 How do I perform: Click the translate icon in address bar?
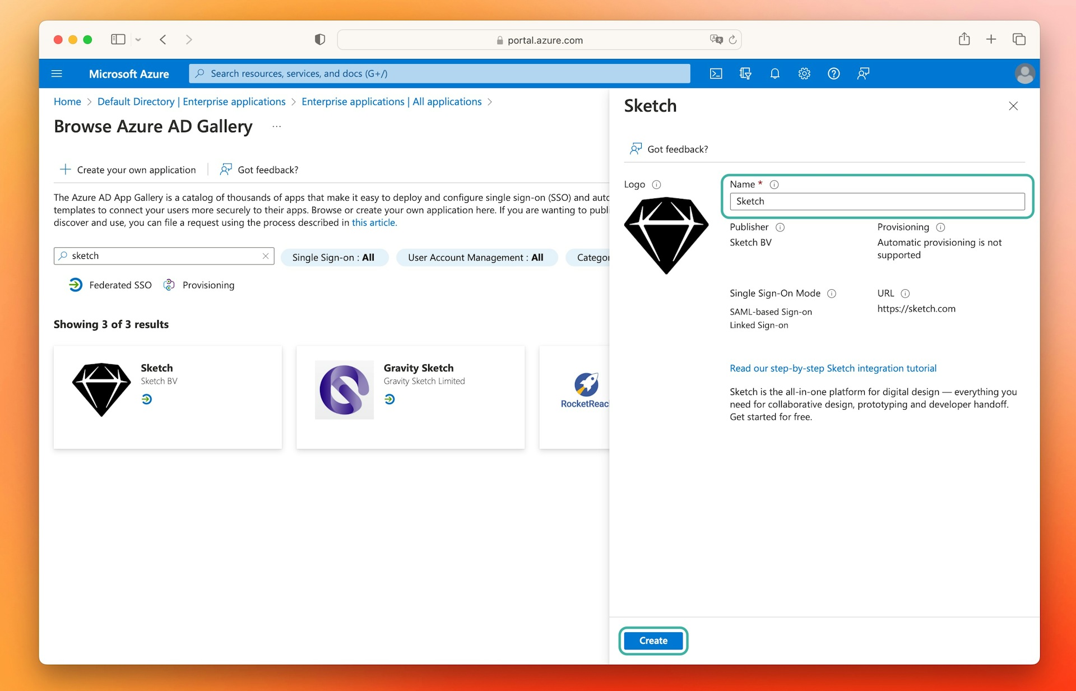716,39
